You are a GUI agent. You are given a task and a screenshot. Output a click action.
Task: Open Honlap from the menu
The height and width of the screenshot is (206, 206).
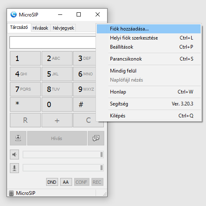pos(149,92)
